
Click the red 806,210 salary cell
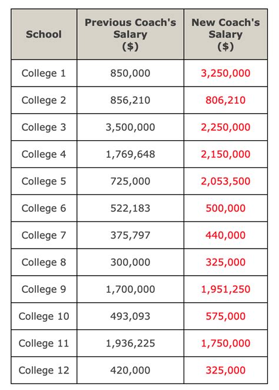point(225,100)
